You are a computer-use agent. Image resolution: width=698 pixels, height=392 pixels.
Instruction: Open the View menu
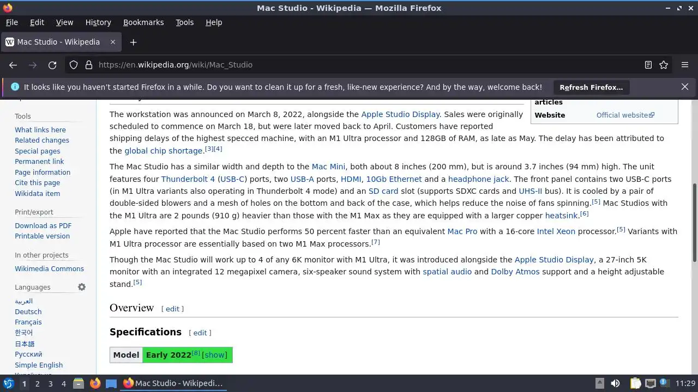64,22
